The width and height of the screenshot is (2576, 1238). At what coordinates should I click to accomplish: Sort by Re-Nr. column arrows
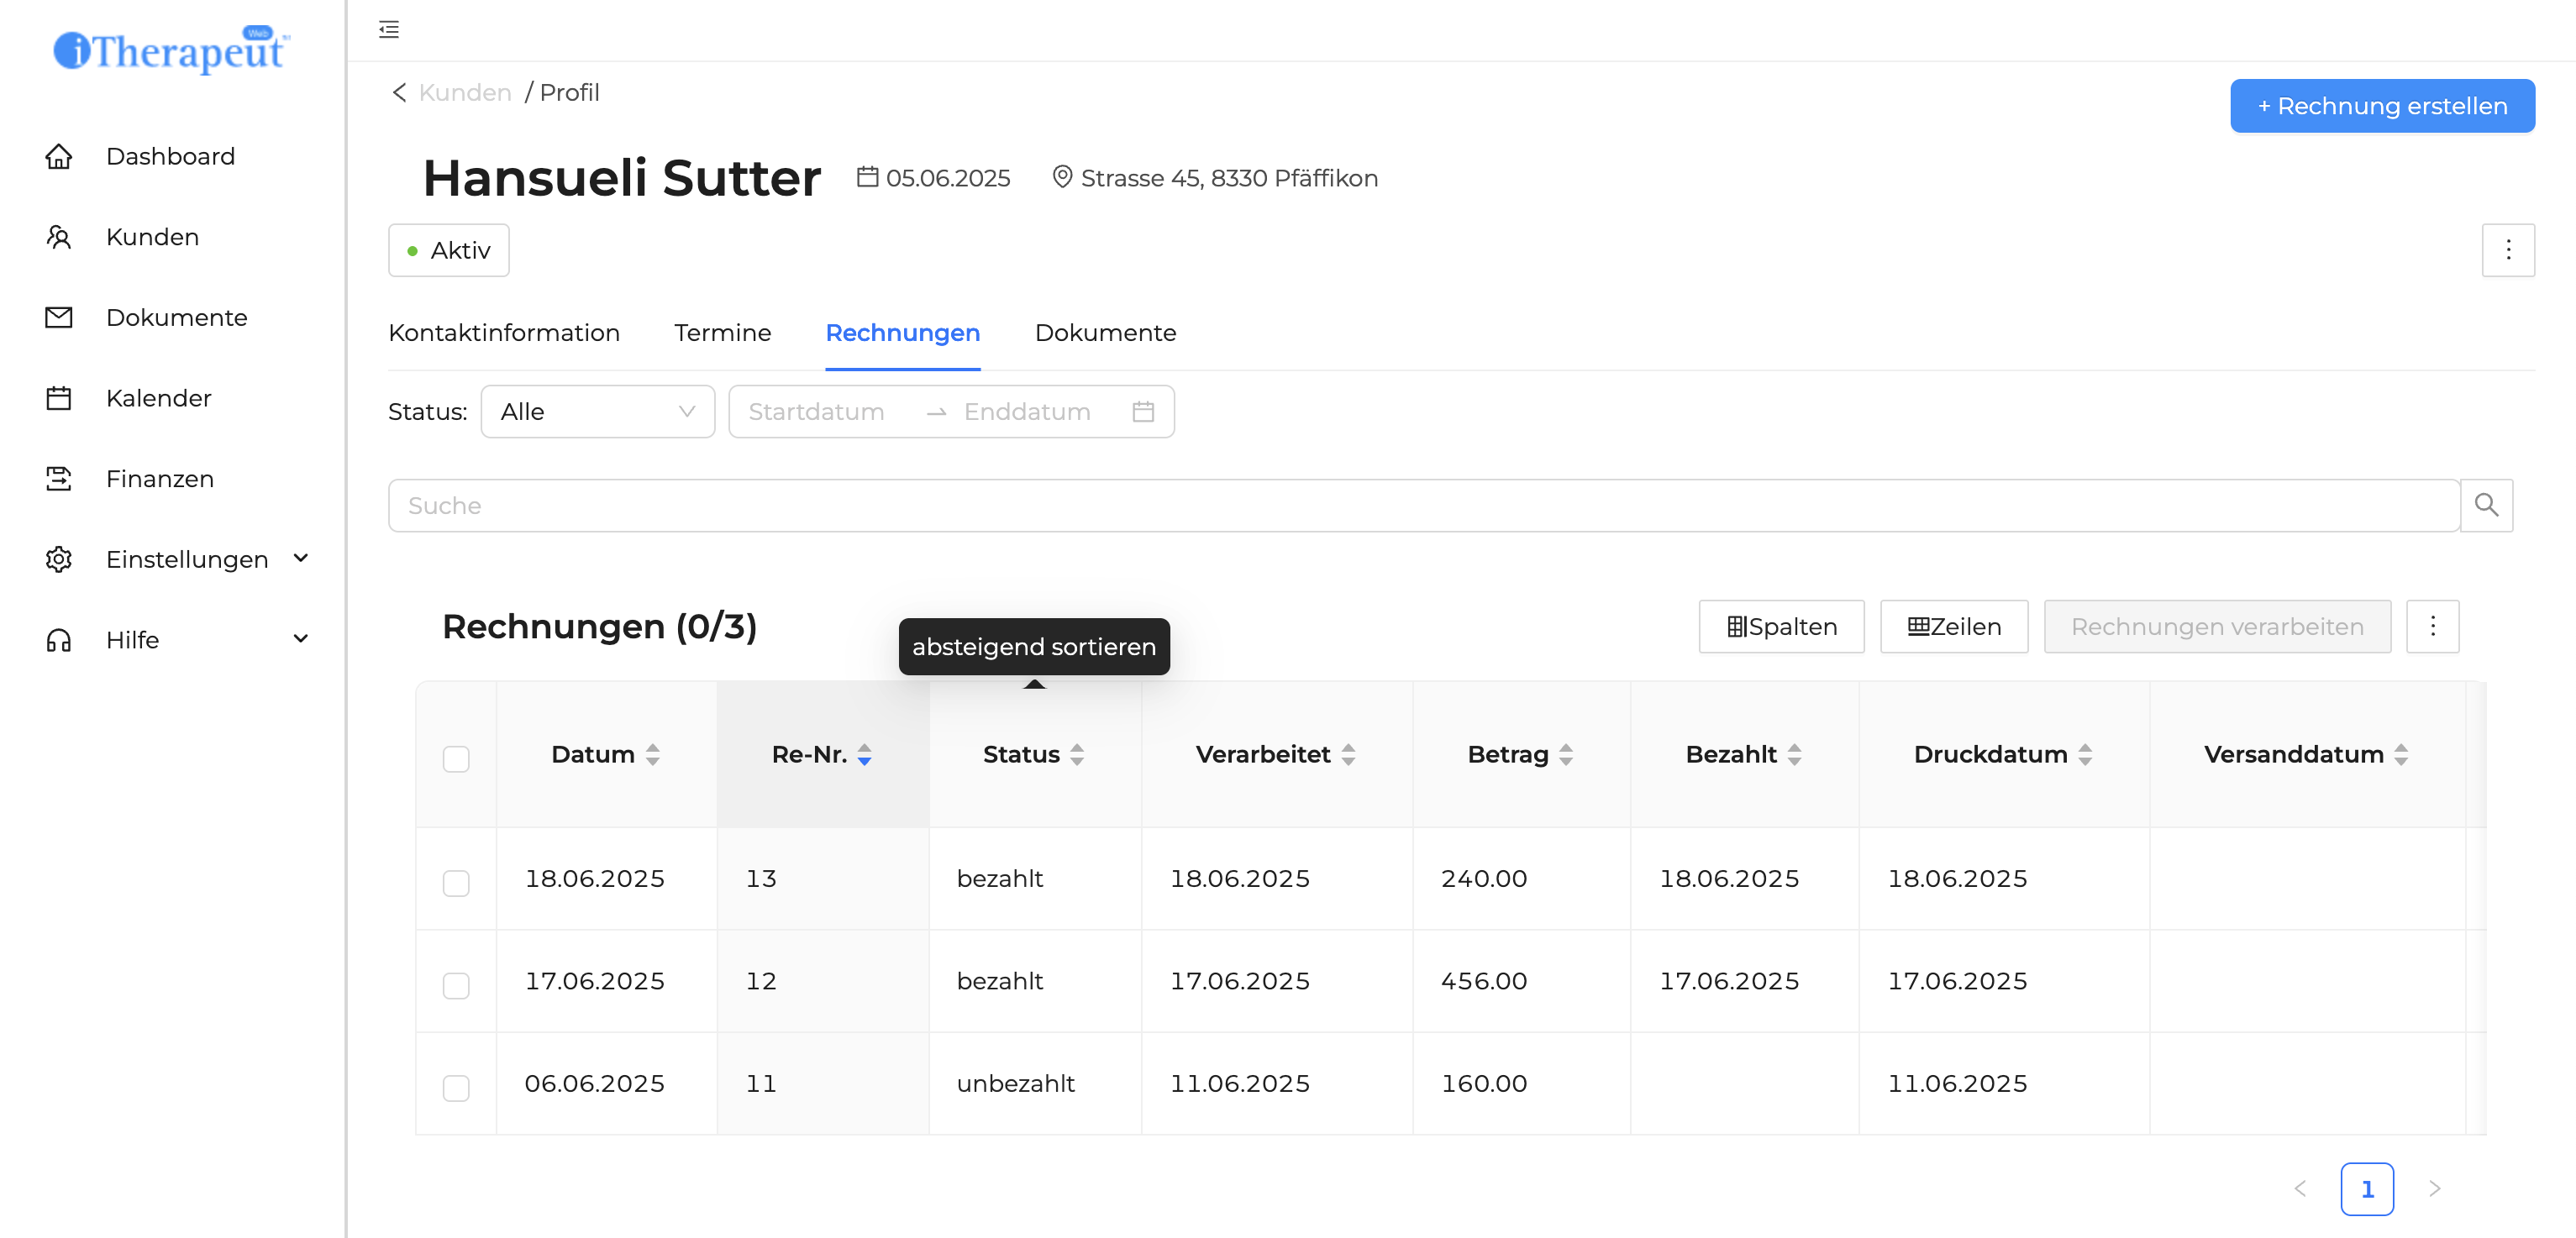[864, 755]
